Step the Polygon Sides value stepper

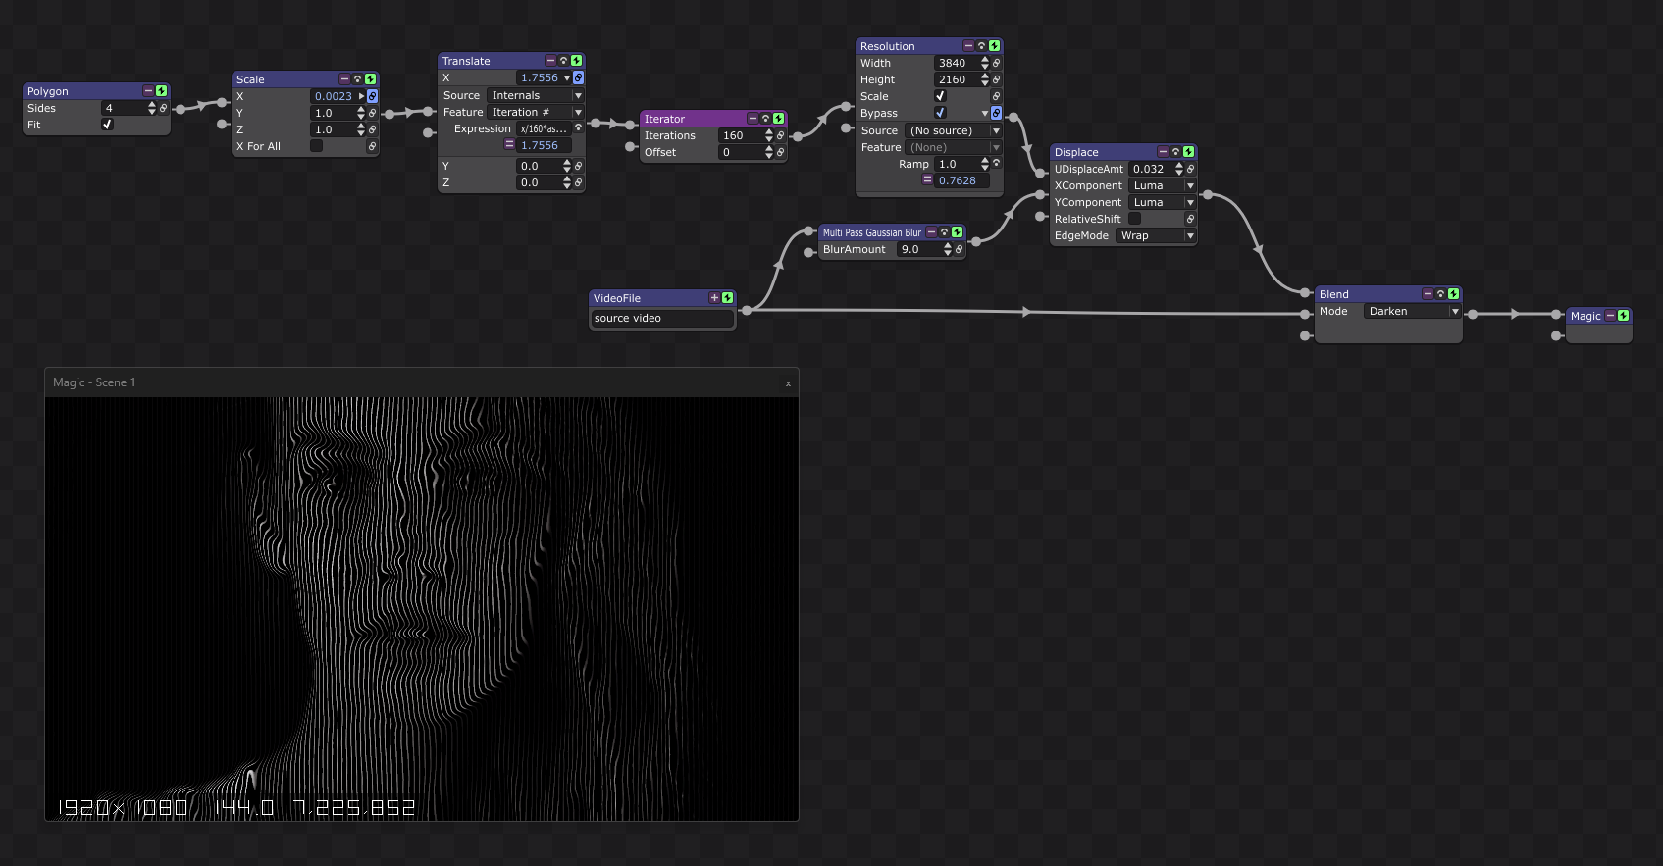coord(152,108)
